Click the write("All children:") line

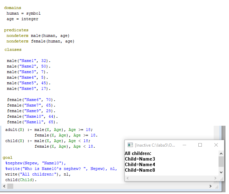[x=38, y=174]
